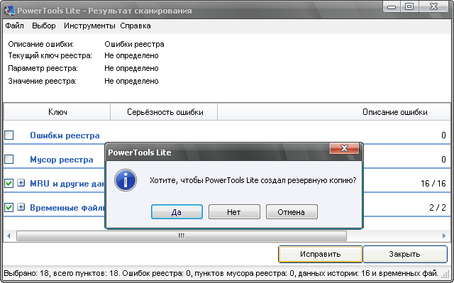Viewport: 454px width, 283px height.
Task: Click the Ошибки реестра description value
Action: click(x=134, y=44)
